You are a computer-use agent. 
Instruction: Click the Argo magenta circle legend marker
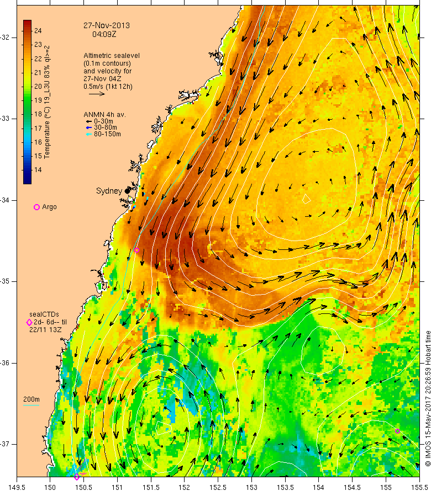coord(36,207)
